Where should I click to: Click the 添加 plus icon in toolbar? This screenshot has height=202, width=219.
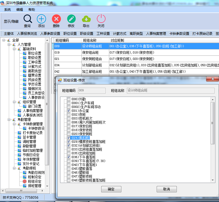click(41, 19)
